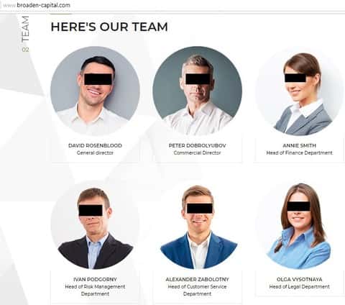Open Olga Vysotnaya's profile photo
Screen dimensions: 345x305
300,225
